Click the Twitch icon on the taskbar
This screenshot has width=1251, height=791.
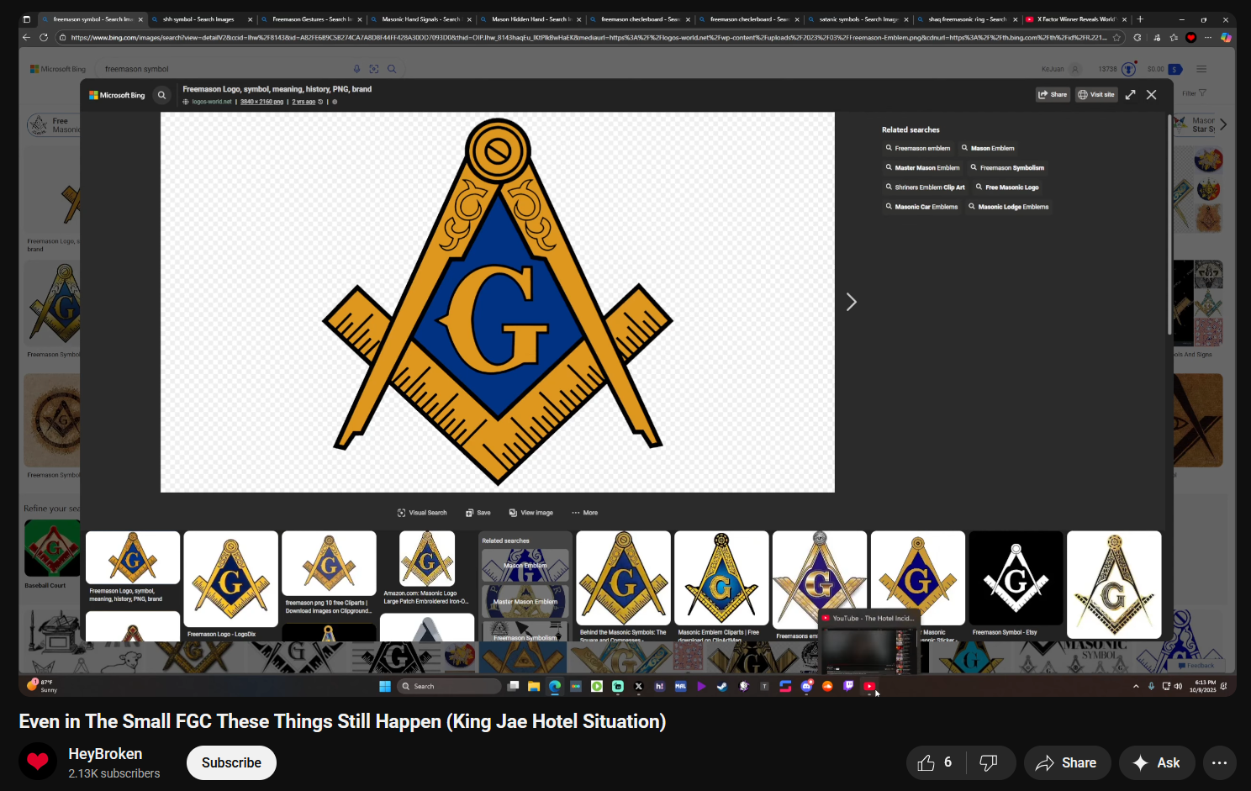[848, 686]
